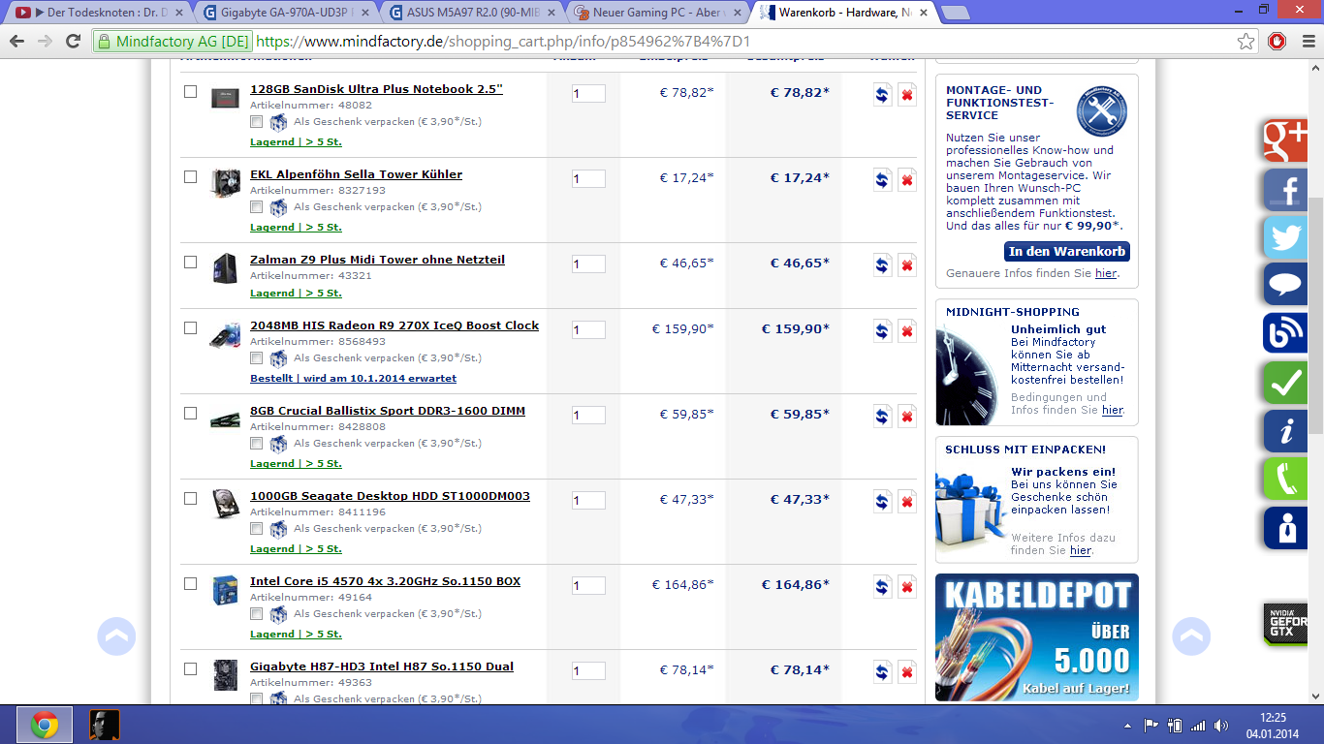Tick gift wrap option for Crucial Ballistix Sport
The image size is (1324, 744).
tap(256, 444)
